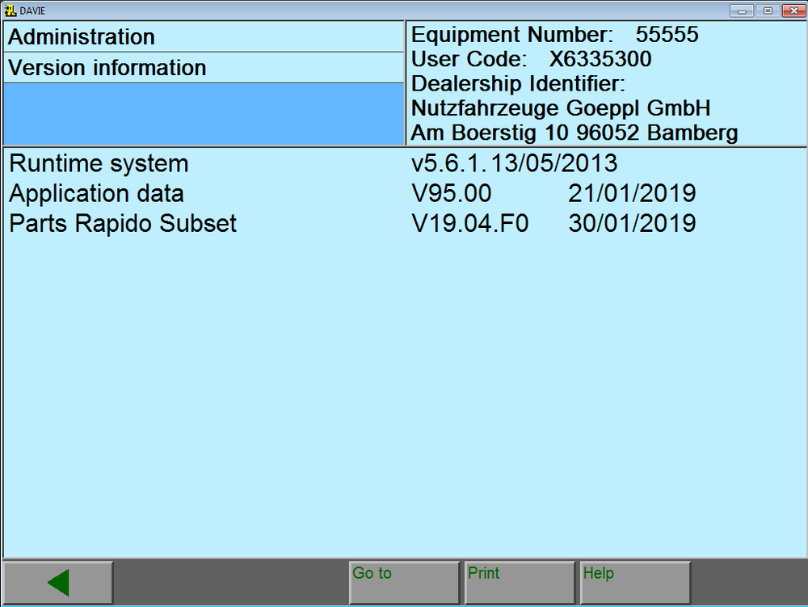The height and width of the screenshot is (607, 808).
Task: Click the DAVIE application icon in title bar
Action: 11,10
